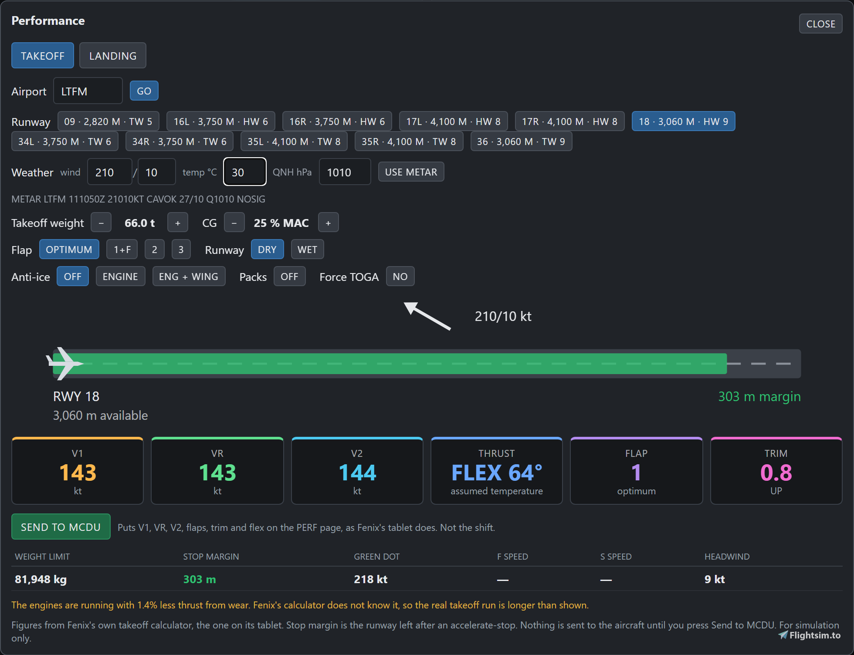The image size is (854, 655).
Task: Select runway 17R · 4,100 M · HW 8
Action: tap(570, 122)
